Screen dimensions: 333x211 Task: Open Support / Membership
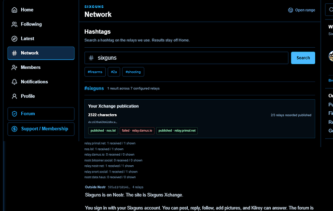(x=41, y=129)
